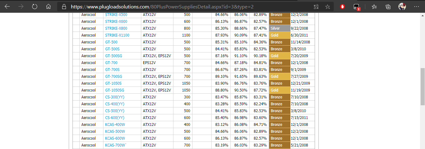Screen dimensions: 425x149
Task: Go back to the previous page
Action: coord(7,6)
